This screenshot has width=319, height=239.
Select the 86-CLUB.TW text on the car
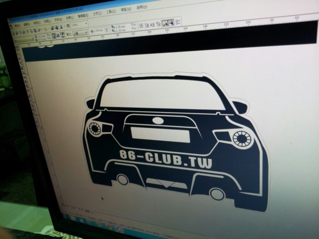pyautogui.click(x=165, y=158)
